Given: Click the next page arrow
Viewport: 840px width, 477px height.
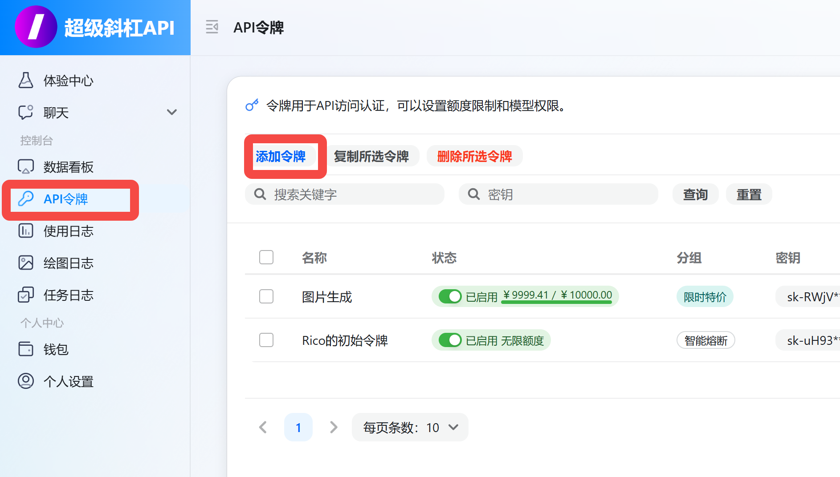Looking at the screenshot, I should point(334,427).
